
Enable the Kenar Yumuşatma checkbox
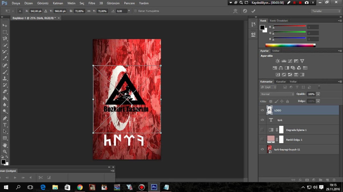click(x=135, y=11)
